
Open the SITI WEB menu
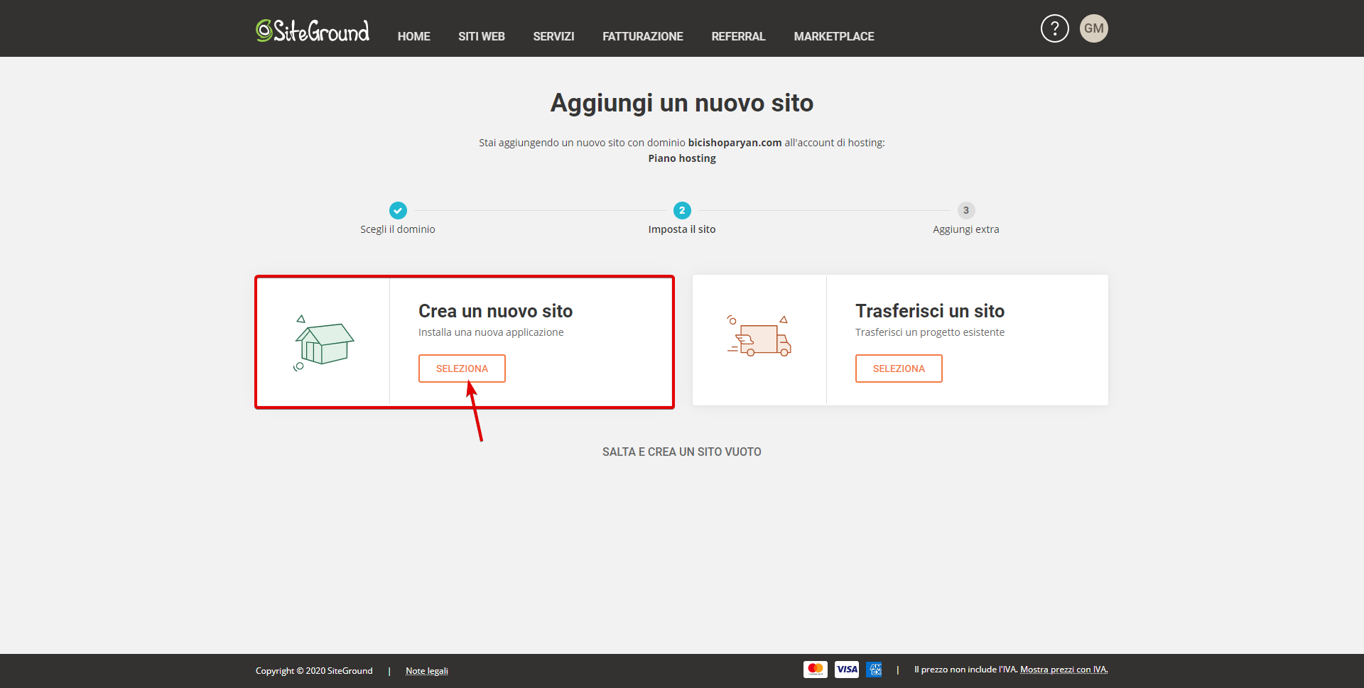click(x=481, y=36)
